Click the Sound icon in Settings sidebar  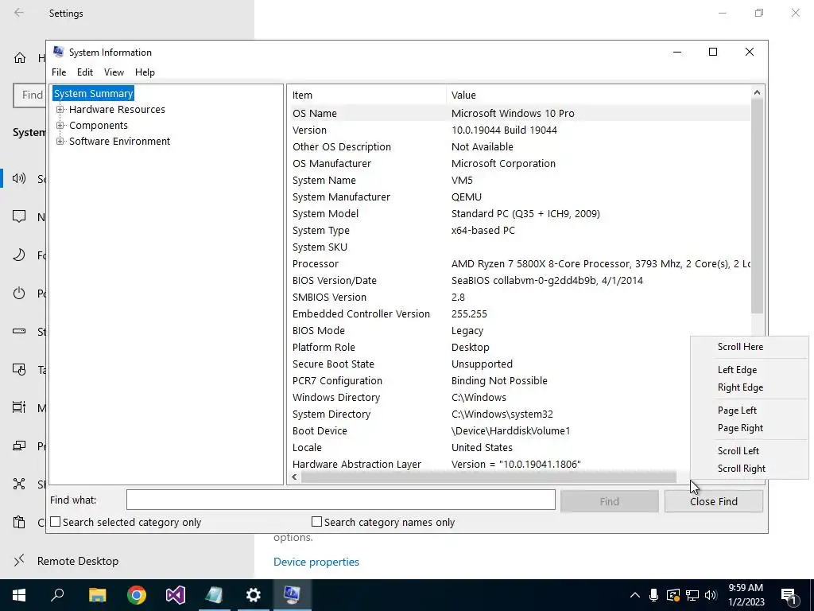[x=19, y=179]
